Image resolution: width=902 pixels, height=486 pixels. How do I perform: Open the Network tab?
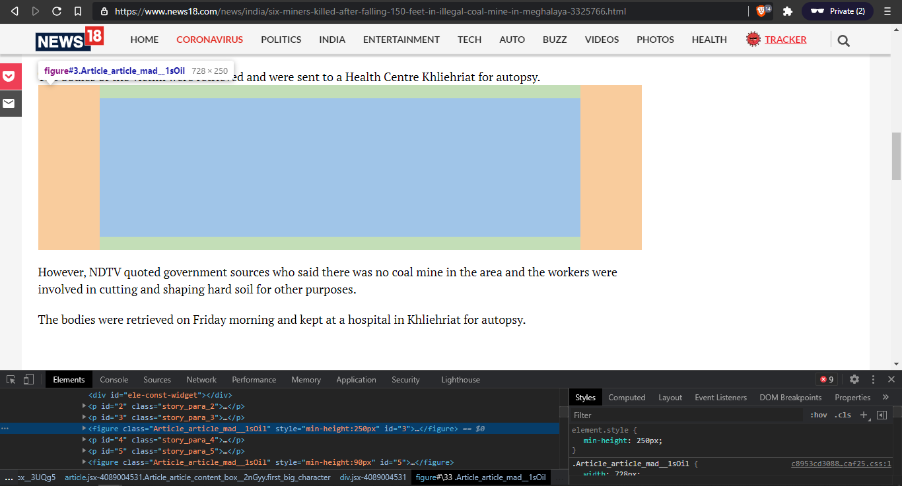point(201,380)
